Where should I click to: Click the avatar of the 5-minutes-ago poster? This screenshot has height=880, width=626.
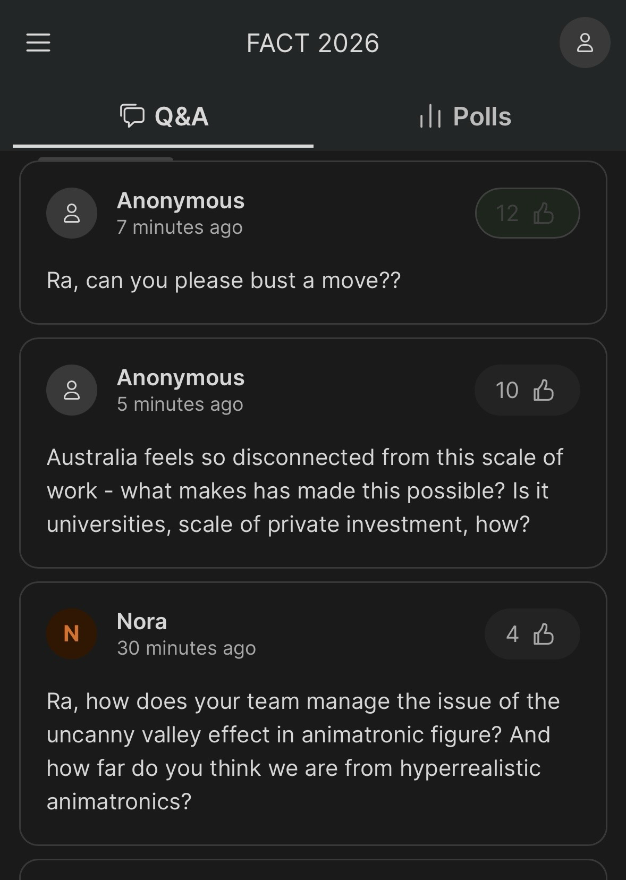[72, 390]
